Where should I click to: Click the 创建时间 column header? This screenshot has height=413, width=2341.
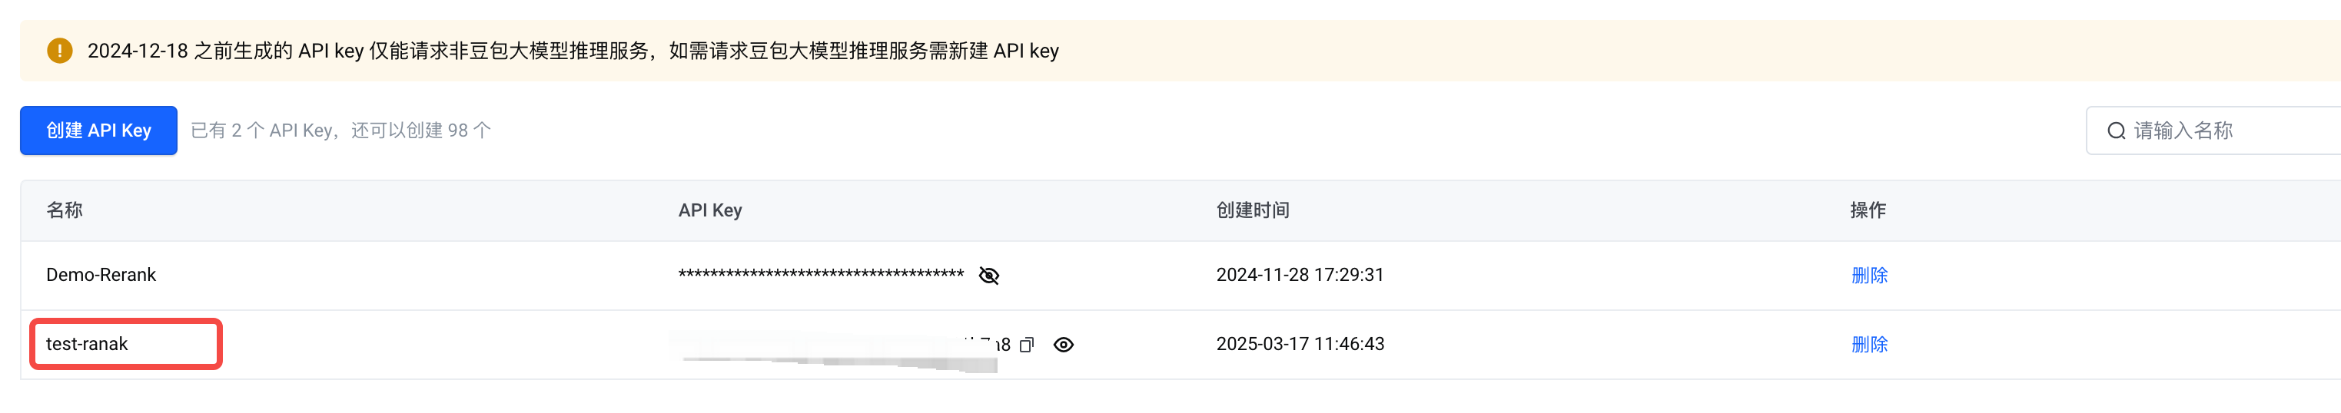click(1254, 210)
